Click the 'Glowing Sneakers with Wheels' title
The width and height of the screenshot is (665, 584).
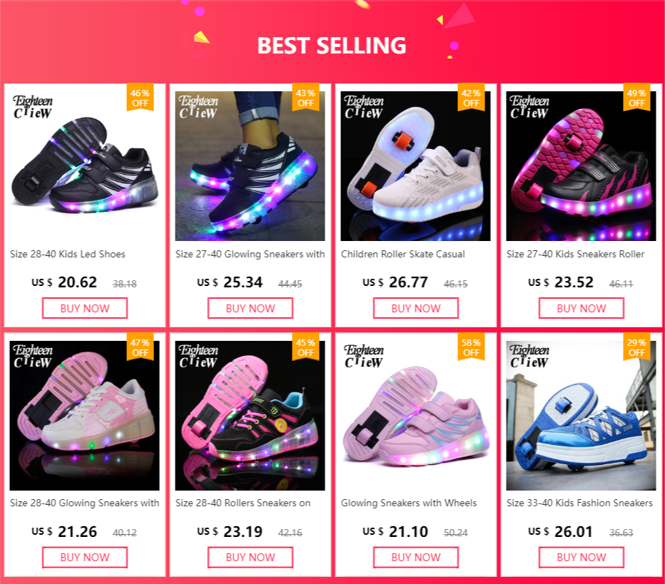coord(409,503)
